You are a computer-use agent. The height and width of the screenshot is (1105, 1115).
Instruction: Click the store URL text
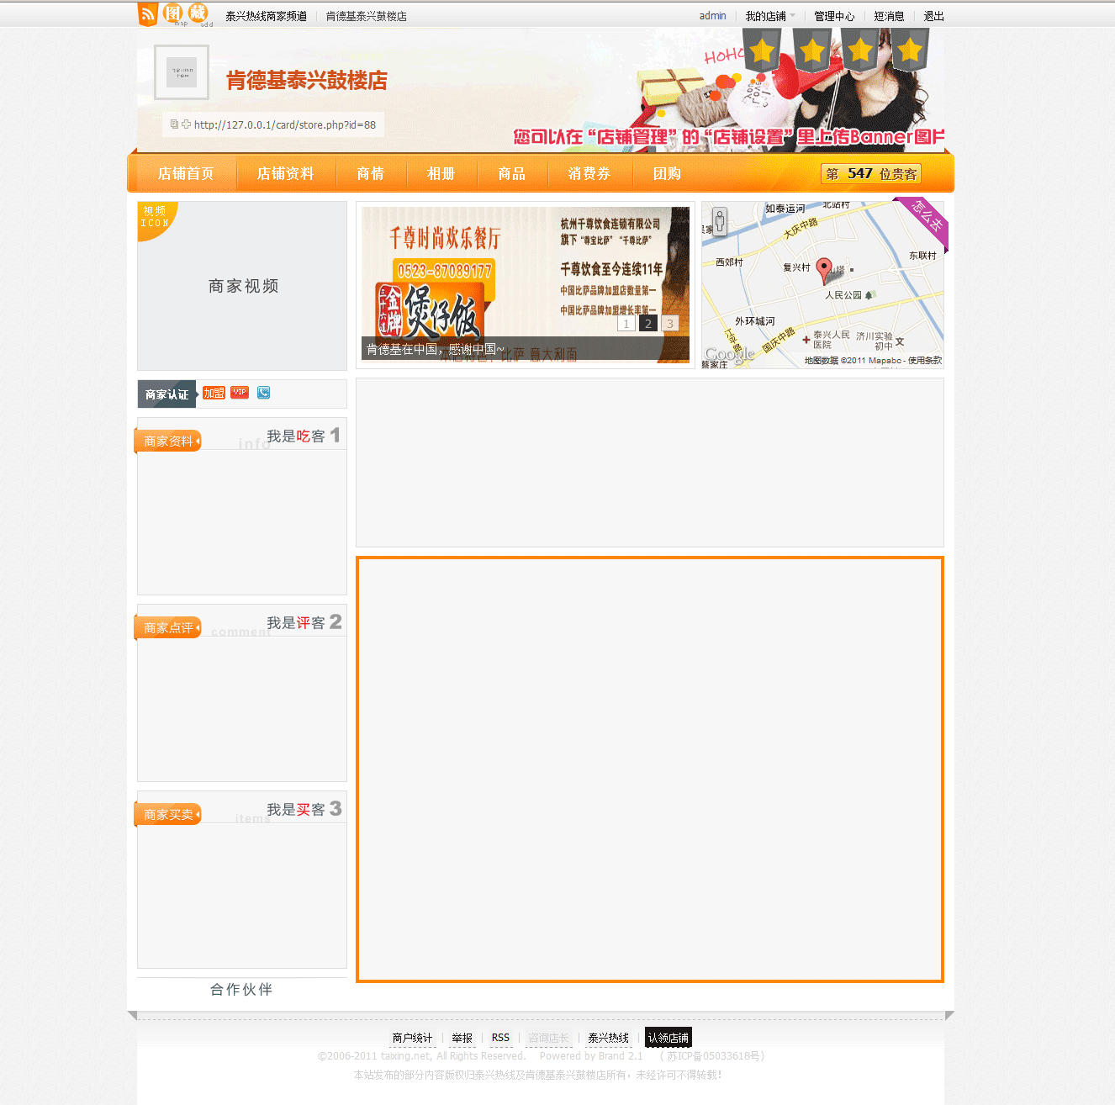pos(285,124)
